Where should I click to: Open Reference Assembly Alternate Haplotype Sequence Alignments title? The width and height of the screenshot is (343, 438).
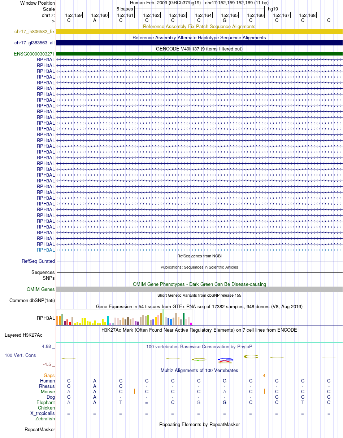[x=199, y=37]
